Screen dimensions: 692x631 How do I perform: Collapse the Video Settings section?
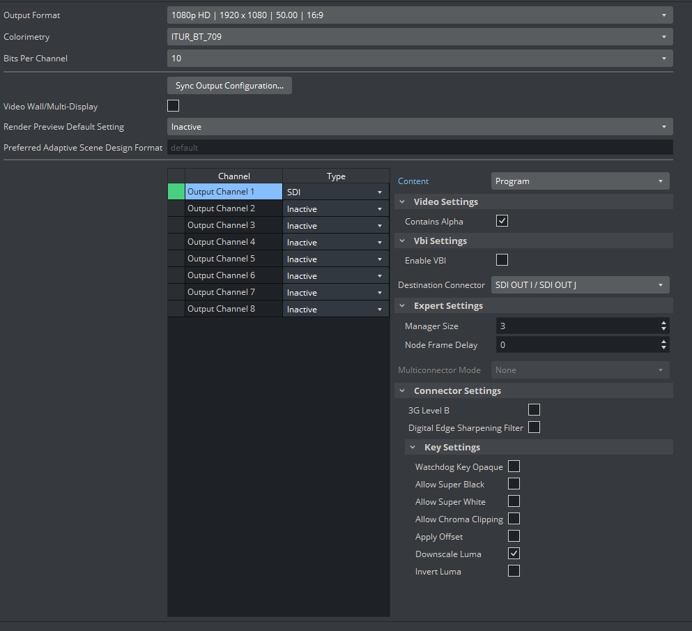pos(402,202)
